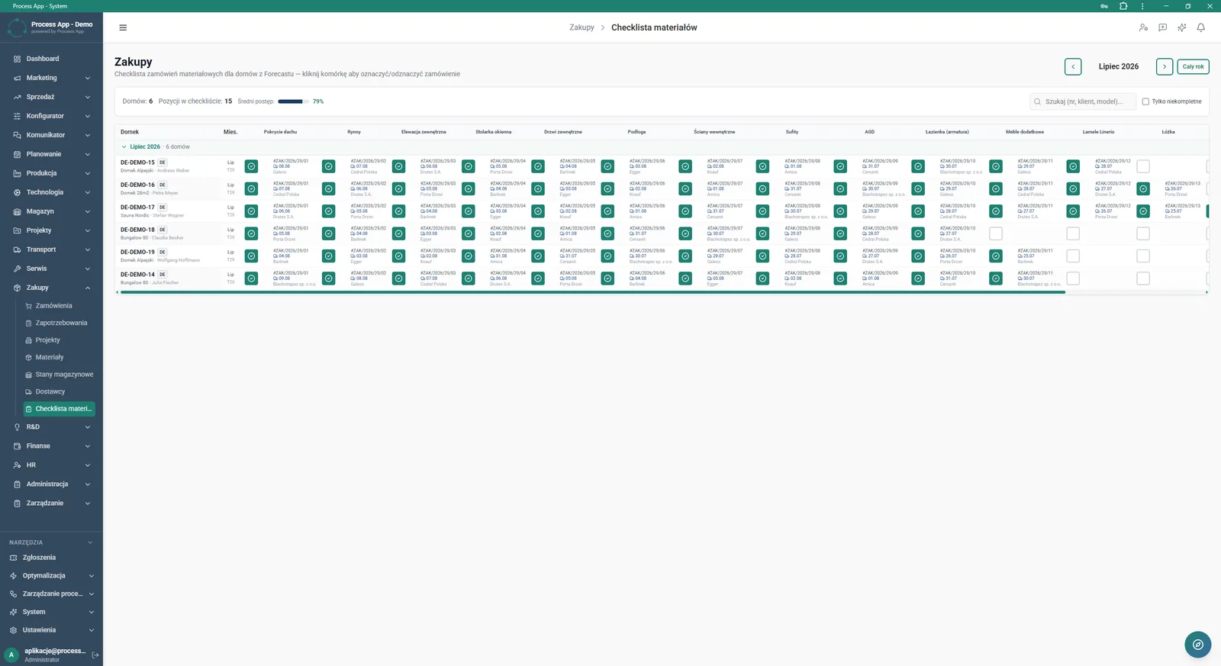Click the Produkcja factory icon

point(17,173)
